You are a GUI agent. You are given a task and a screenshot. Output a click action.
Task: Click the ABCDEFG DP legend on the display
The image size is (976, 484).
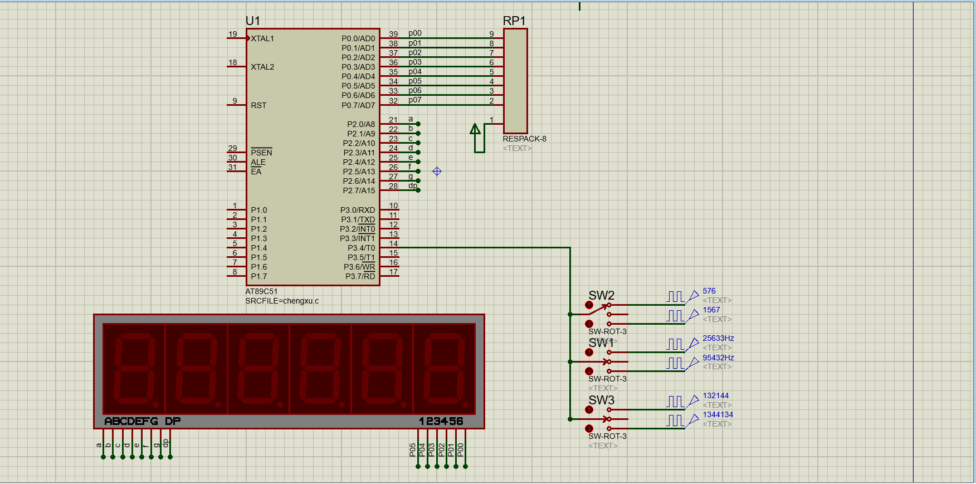[143, 421]
